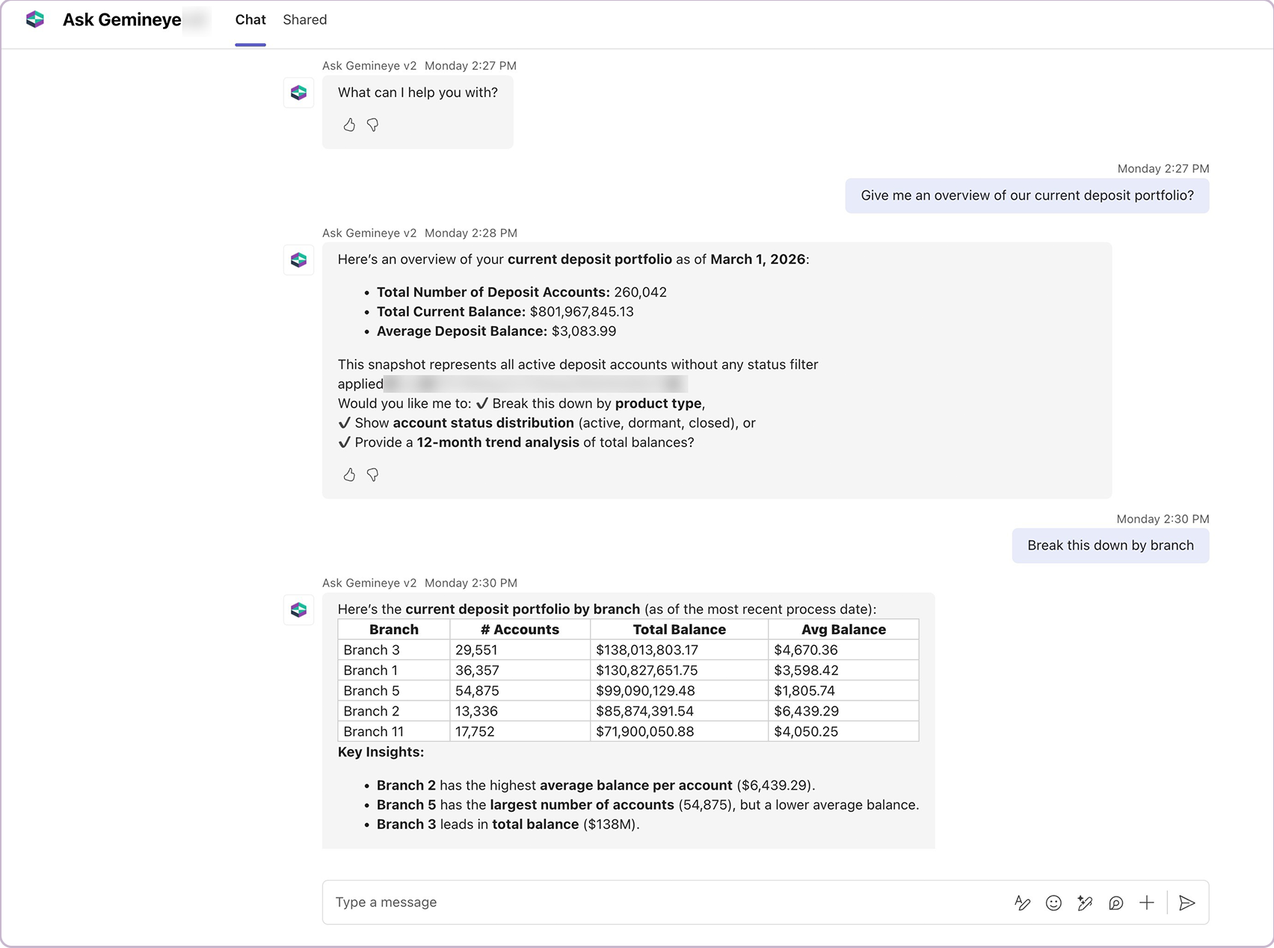This screenshot has height=948, width=1274.
Task: Like the "What can I help you with?" message
Action: coord(349,125)
